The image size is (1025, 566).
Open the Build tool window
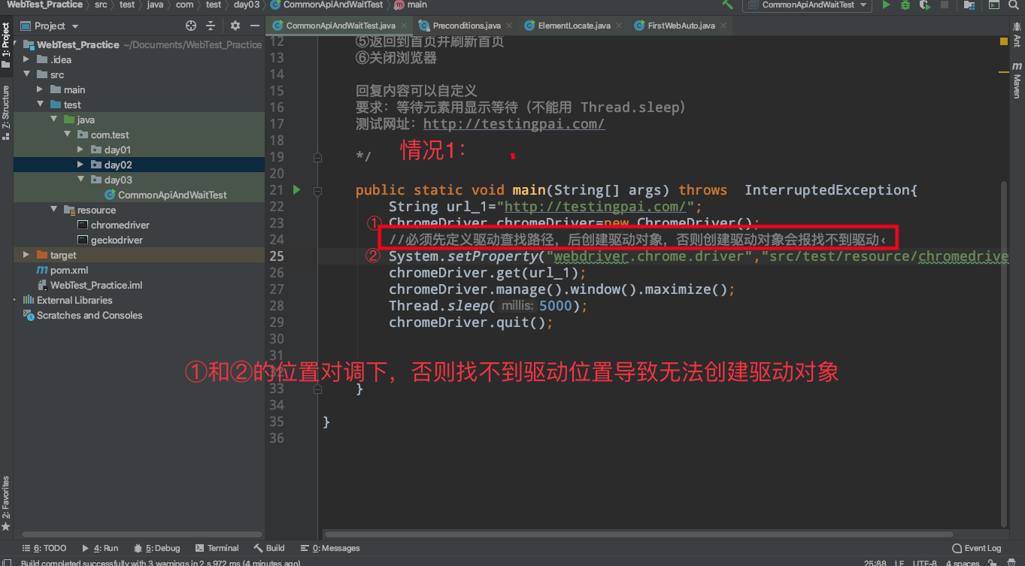269,548
